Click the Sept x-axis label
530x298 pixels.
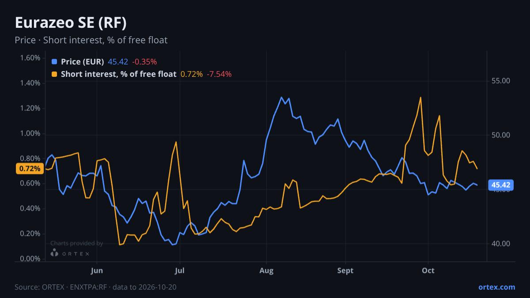[345, 271]
